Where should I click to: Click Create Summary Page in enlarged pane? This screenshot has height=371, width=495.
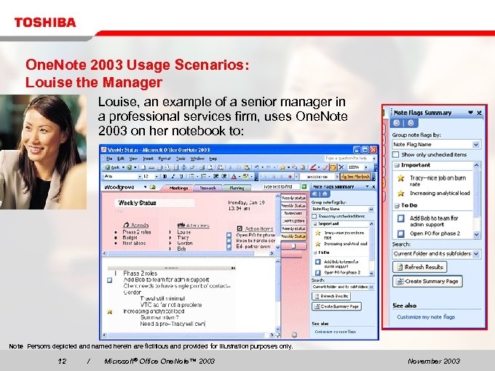(428, 282)
